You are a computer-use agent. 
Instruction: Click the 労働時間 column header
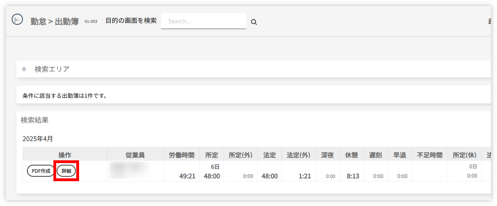click(181, 155)
